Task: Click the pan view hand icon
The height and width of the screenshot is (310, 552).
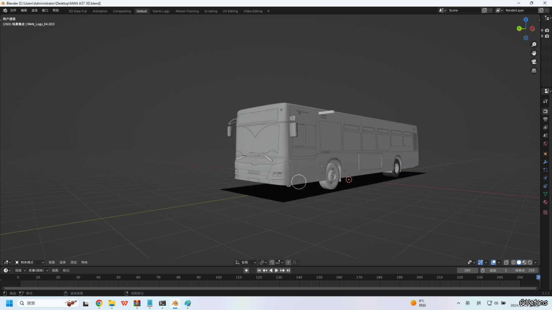Action: 534,53
